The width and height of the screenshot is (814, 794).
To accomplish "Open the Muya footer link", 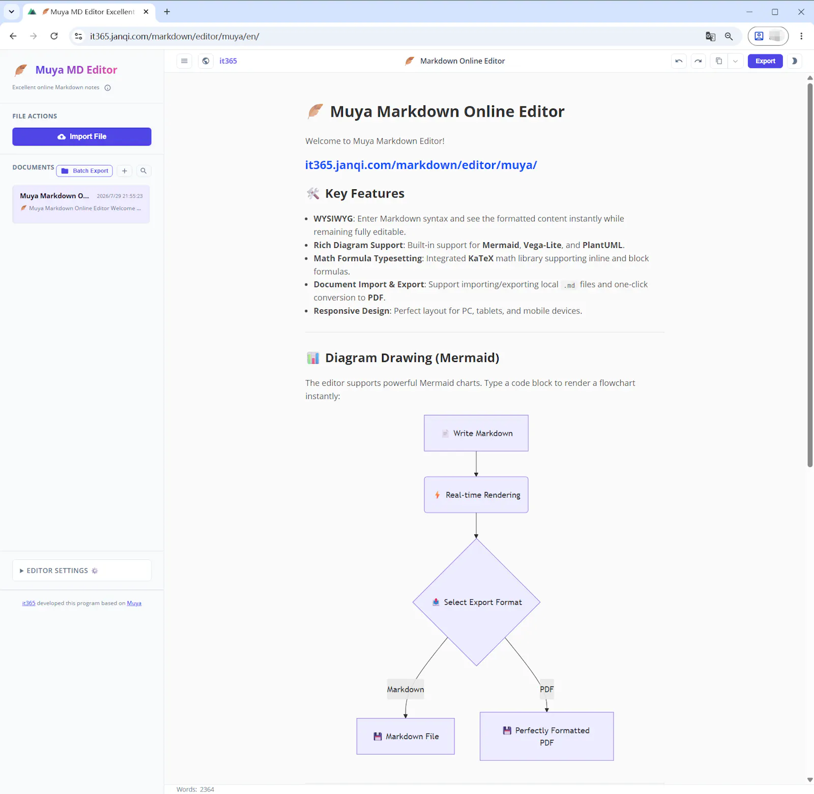I will (134, 603).
